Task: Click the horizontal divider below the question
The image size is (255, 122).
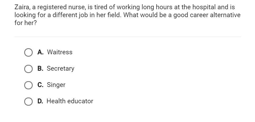Action: click(x=127, y=37)
